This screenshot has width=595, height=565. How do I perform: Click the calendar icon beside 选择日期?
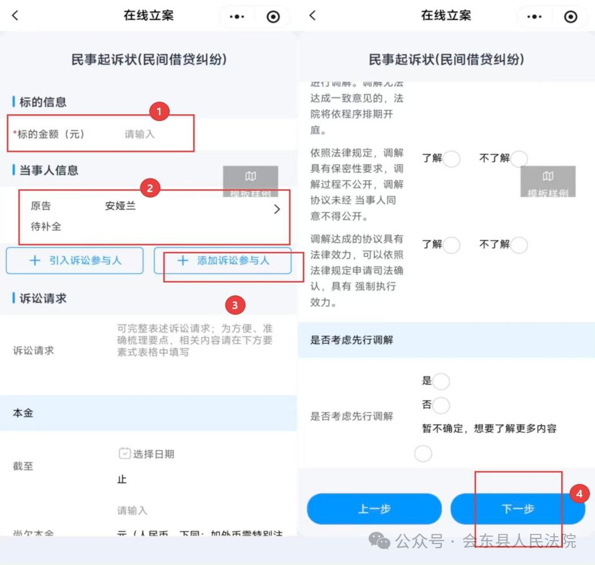(x=124, y=454)
